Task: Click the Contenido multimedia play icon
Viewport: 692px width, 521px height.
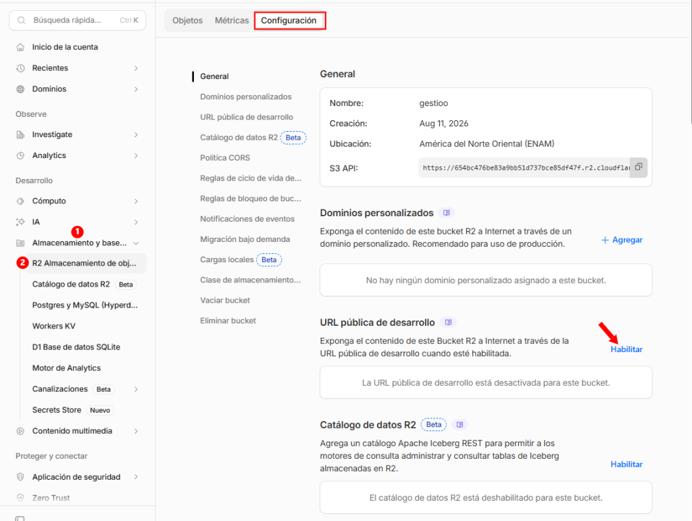Action: click(x=20, y=431)
